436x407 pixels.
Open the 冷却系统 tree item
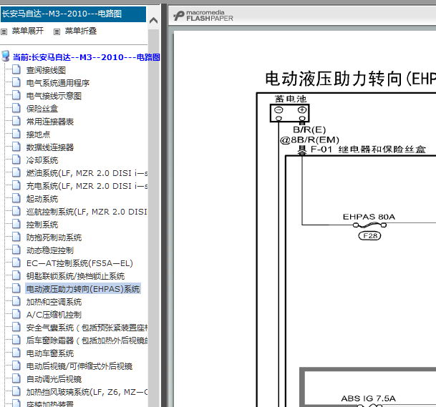(42, 160)
